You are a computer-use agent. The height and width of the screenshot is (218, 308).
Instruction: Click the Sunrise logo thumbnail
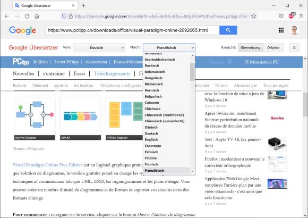(277, 118)
